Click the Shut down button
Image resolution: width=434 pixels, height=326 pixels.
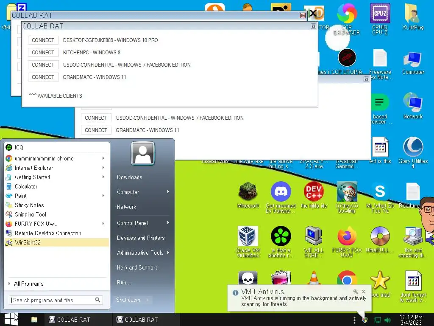click(x=128, y=300)
